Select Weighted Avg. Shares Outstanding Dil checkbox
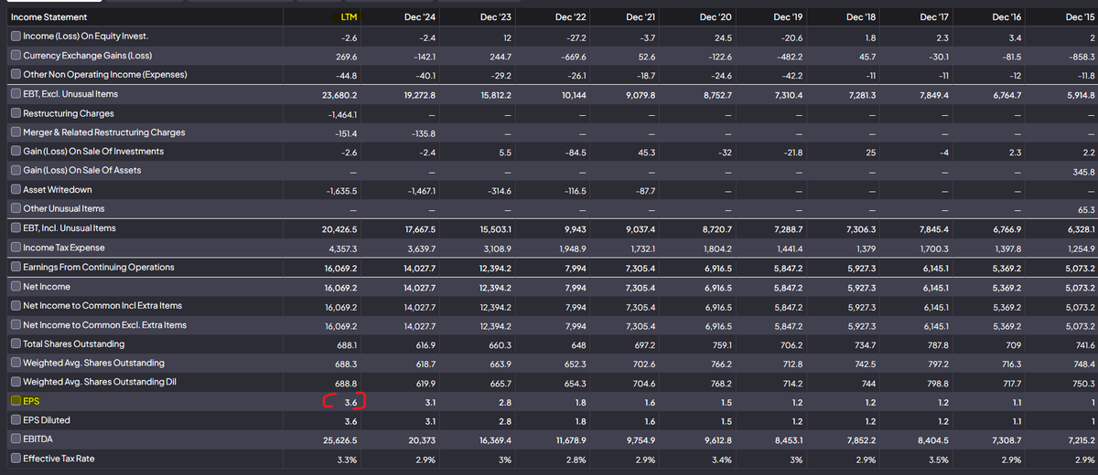This screenshot has width=1098, height=475. pyautogui.click(x=16, y=382)
